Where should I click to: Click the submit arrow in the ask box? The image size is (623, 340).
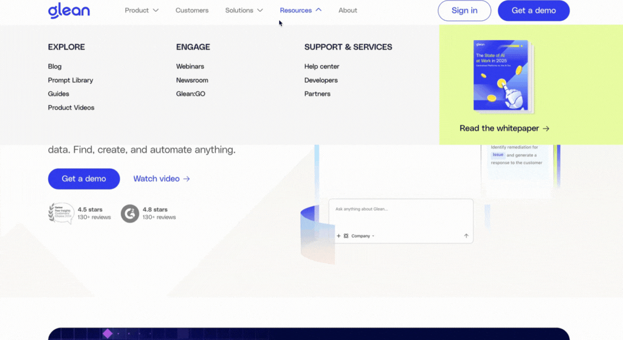(x=466, y=236)
